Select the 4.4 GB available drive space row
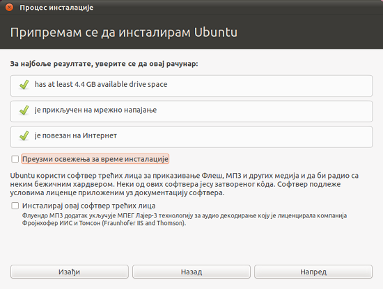 191,85
